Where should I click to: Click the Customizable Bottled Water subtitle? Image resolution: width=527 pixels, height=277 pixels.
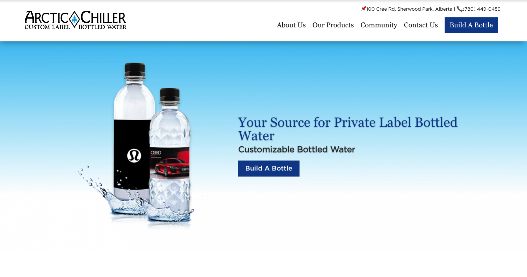point(297,149)
